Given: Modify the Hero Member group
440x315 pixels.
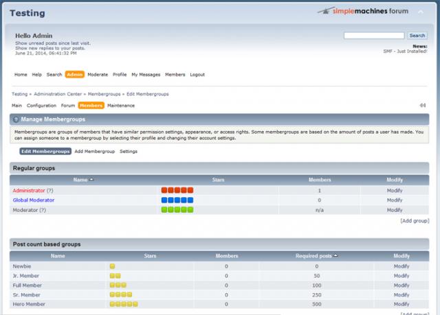Looking at the screenshot, I should [x=401, y=304].
